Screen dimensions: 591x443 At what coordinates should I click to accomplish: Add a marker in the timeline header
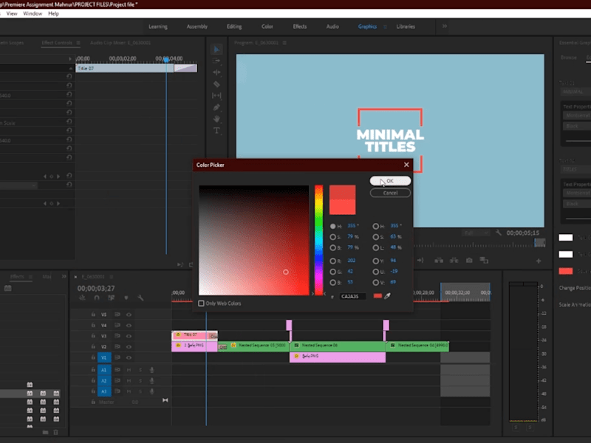click(x=126, y=298)
